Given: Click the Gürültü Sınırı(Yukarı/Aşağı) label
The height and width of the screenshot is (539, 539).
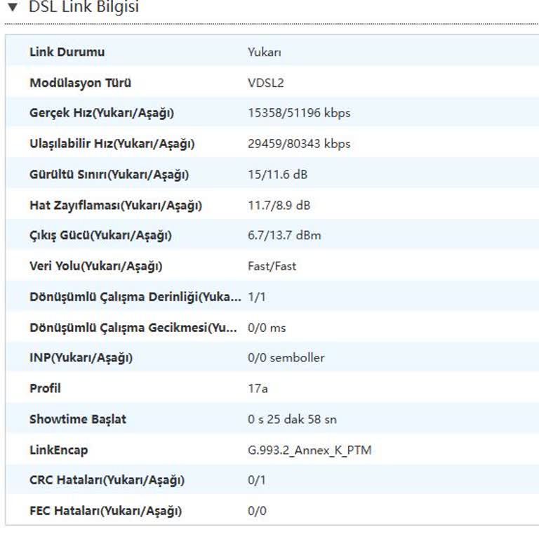Looking at the screenshot, I should [109, 175].
